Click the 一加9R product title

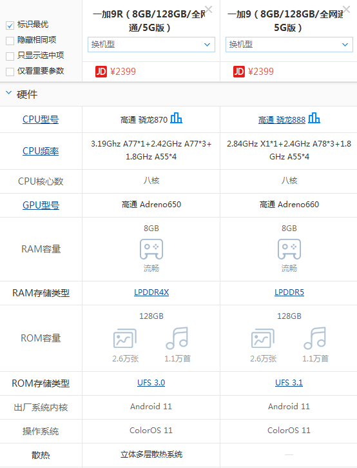pyautogui.click(x=150, y=21)
